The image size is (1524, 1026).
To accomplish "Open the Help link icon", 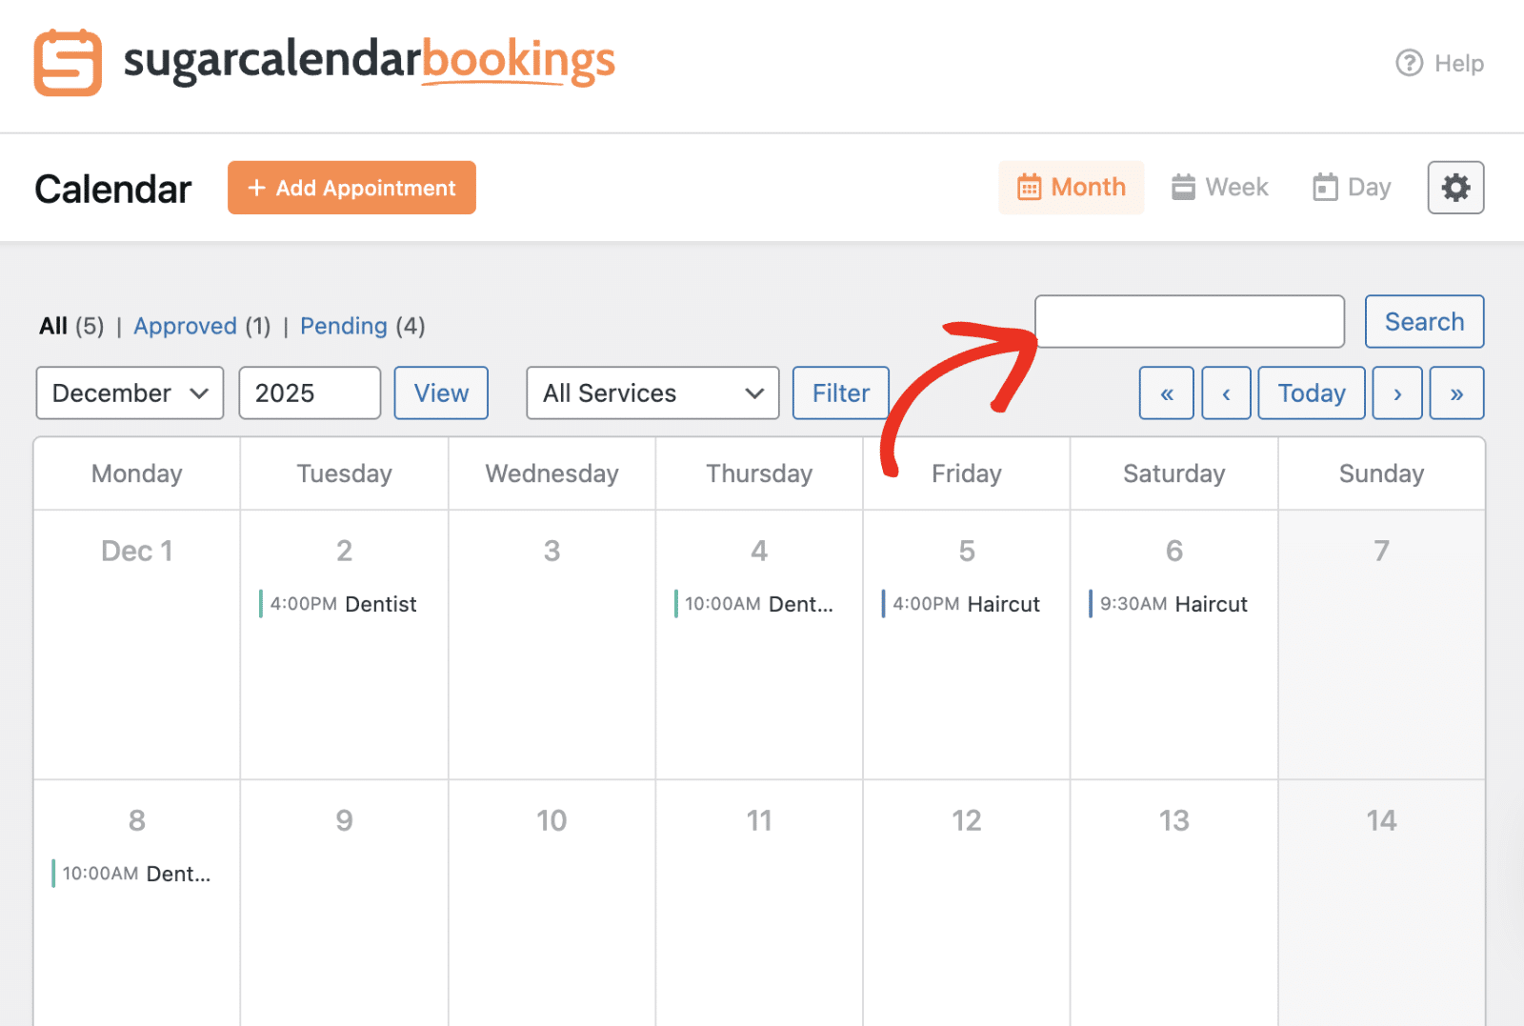I will click(1409, 63).
